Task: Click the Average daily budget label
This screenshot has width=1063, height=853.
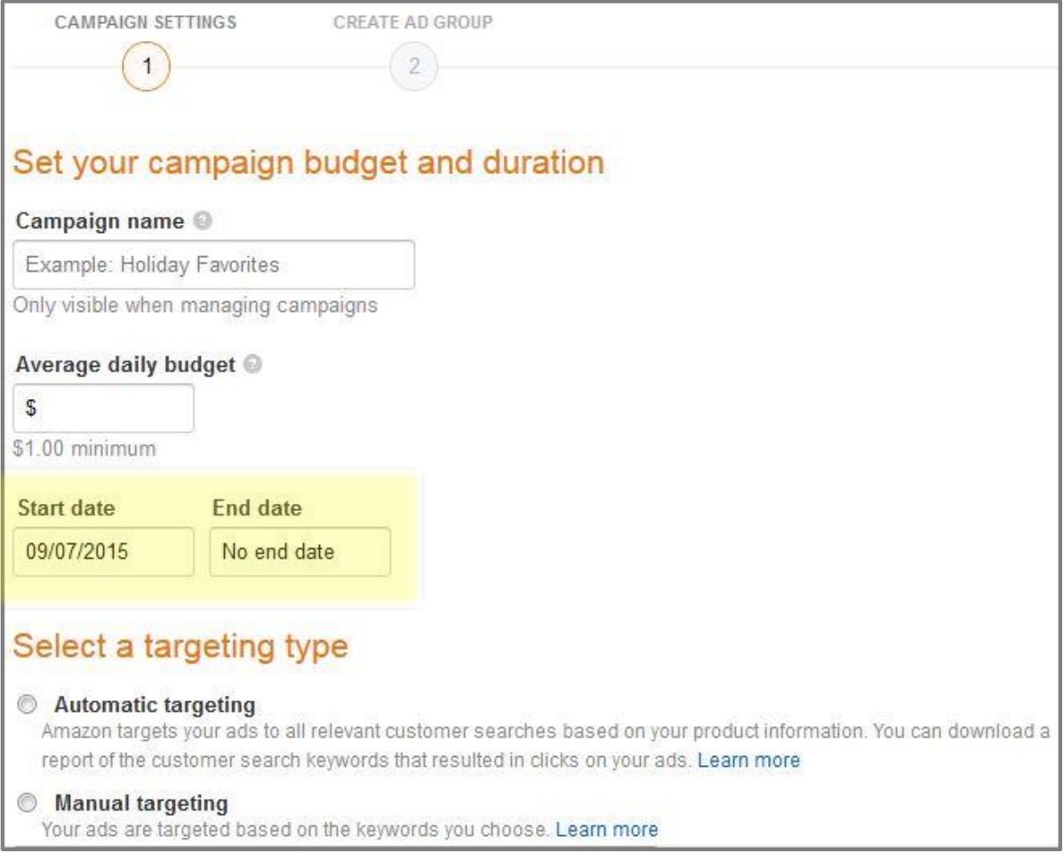Action: 125,365
